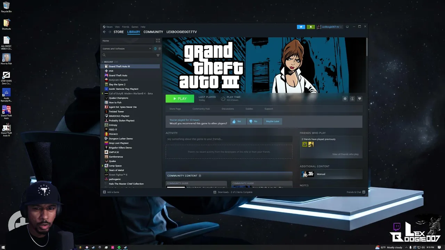The height and width of the screenshot is (250, 445).
Task: Open the Store Page link
Action: pos(175,109)
